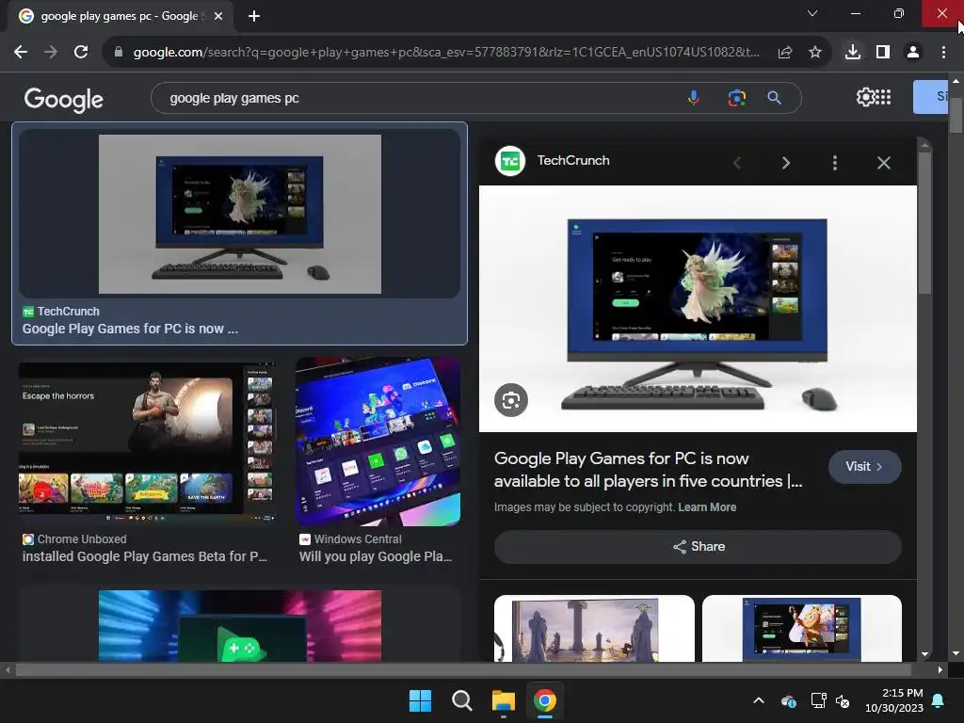Open Chrome profile avatar
Image resolution: width=964 pixels, height=723 pixels.
coord(913,53)
